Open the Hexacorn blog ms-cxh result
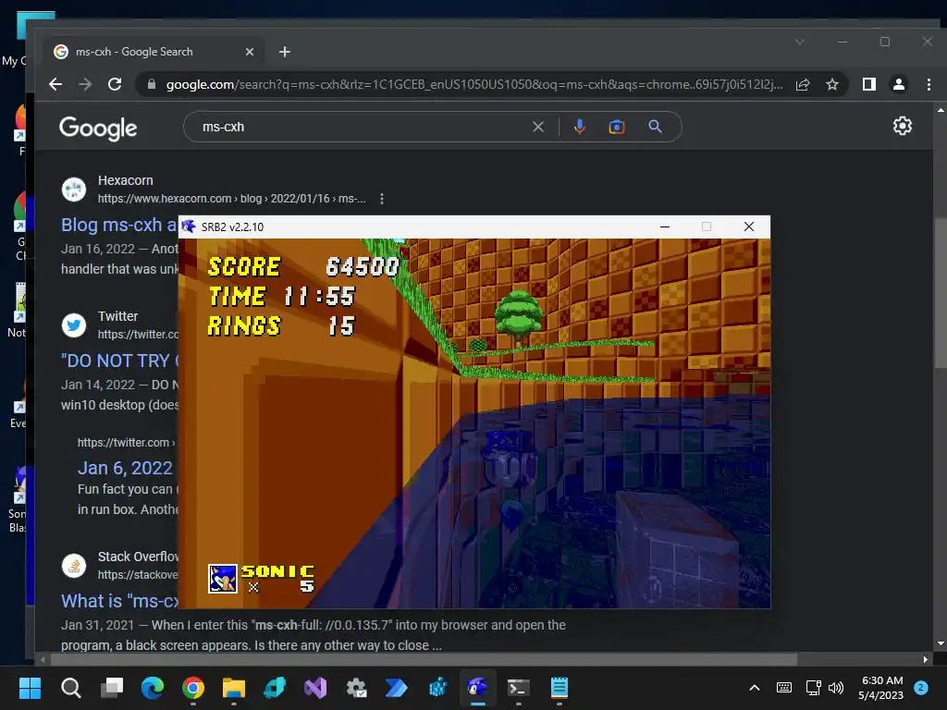Screen dimensions: 947x710 click(119, 226)
